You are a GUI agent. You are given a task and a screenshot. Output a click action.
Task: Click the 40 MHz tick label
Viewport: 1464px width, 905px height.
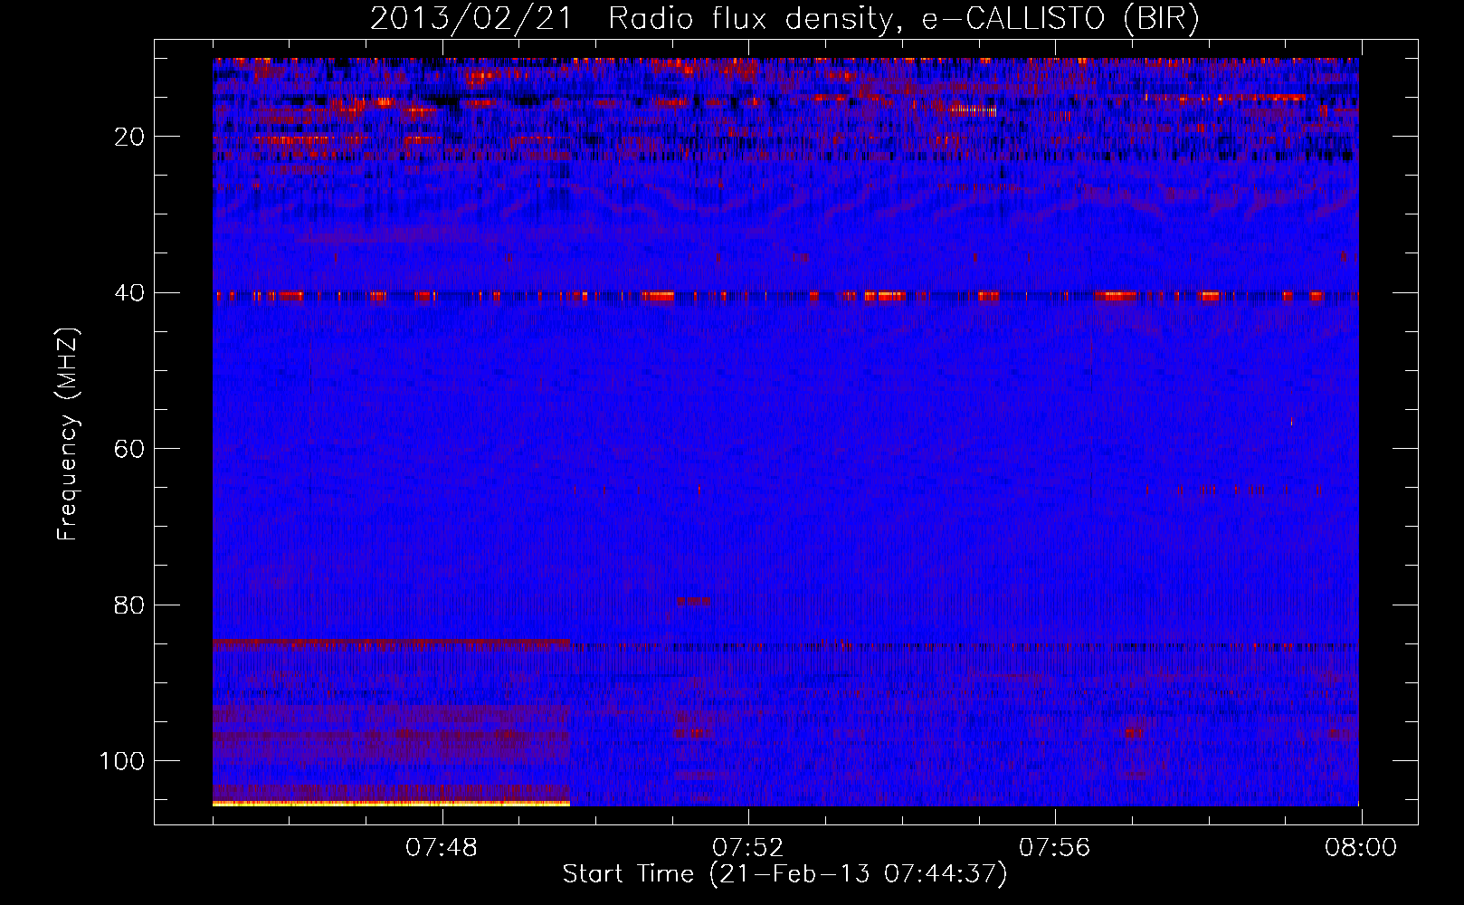(130, 293)
